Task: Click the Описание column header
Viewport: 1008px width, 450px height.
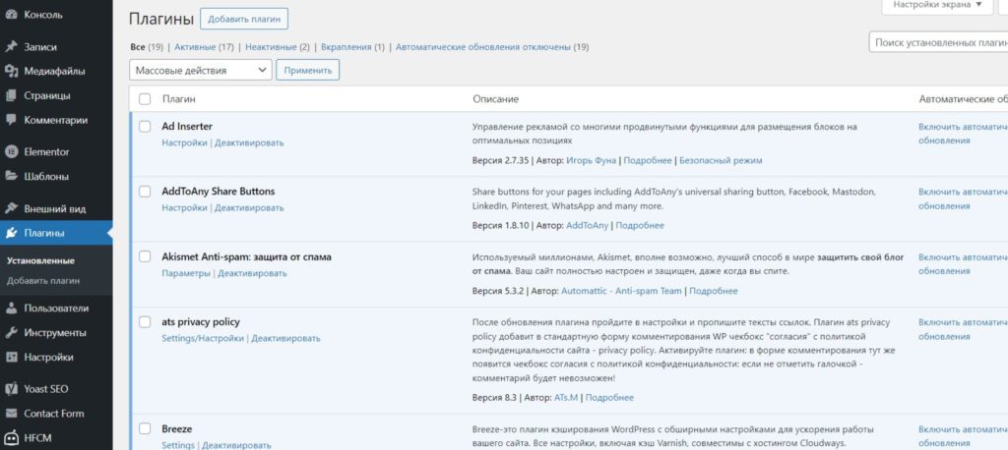Action: point(496,99)
